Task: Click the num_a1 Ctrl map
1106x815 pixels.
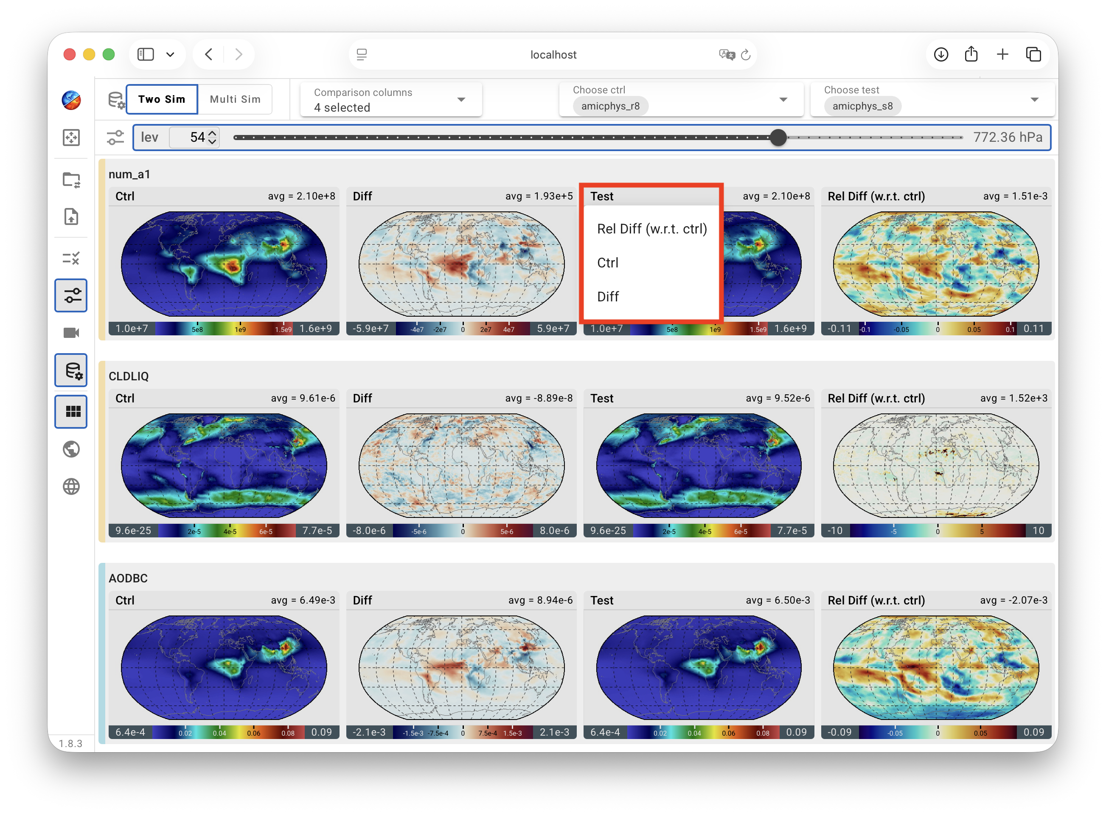Action: click(x=224, y=264)
